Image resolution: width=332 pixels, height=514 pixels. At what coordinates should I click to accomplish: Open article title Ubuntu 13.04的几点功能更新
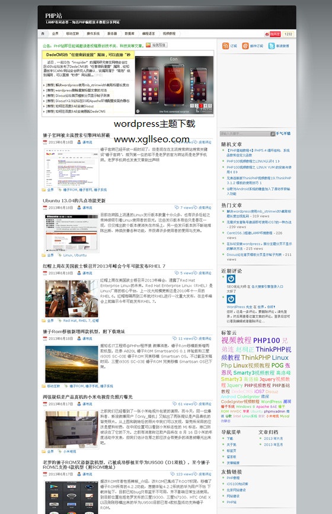click(x=74, y=200)
